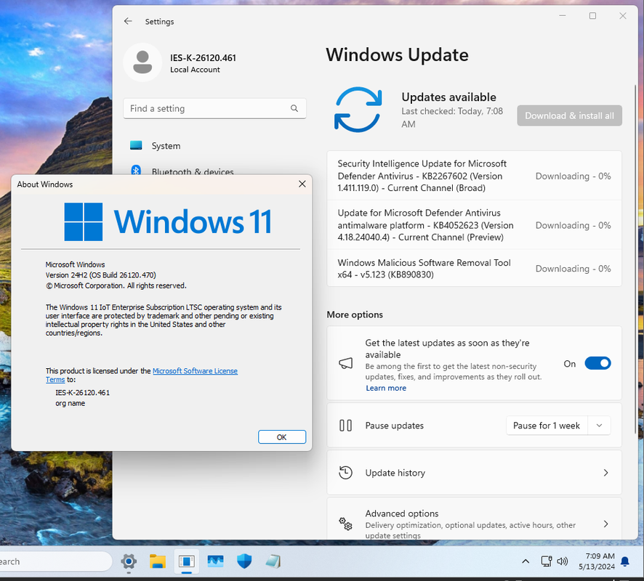Expand the pause duration dropdown arrow
644x581 pixels.
[599, 426]
